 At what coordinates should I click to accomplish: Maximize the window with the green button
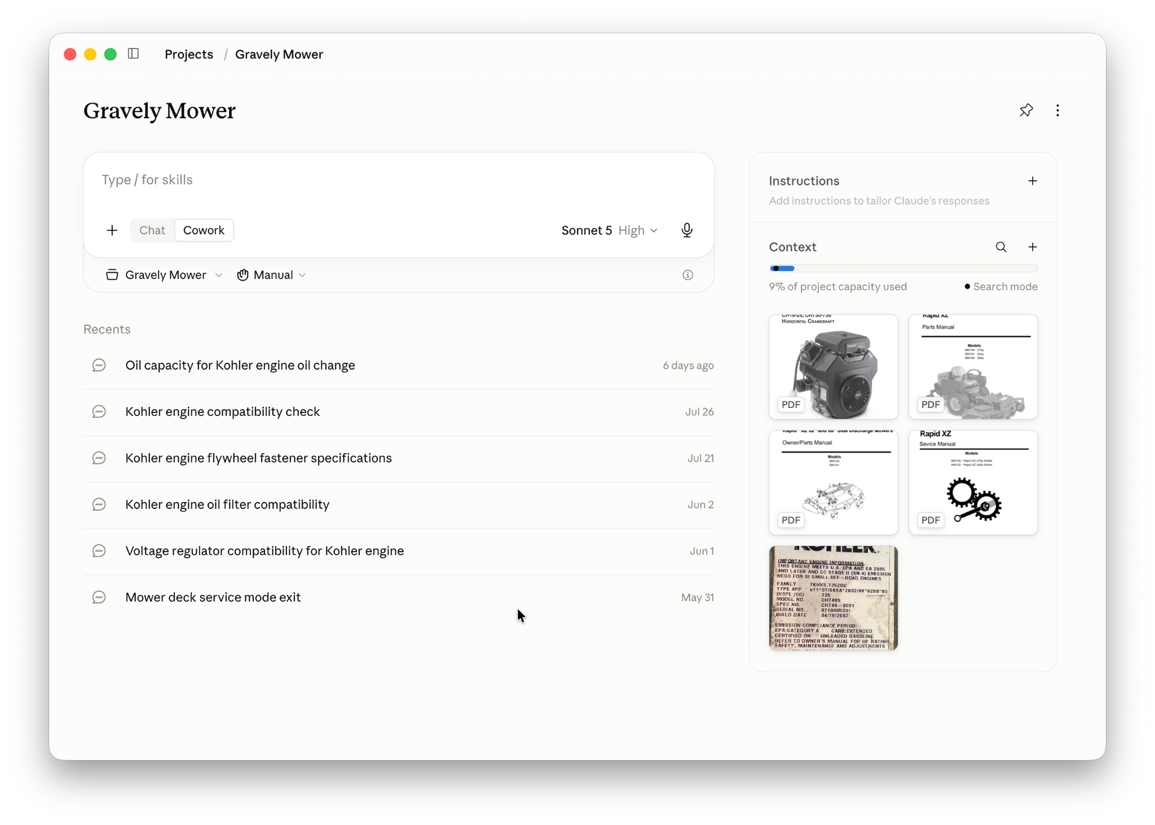pyautogui.click(x=111, y=54)
